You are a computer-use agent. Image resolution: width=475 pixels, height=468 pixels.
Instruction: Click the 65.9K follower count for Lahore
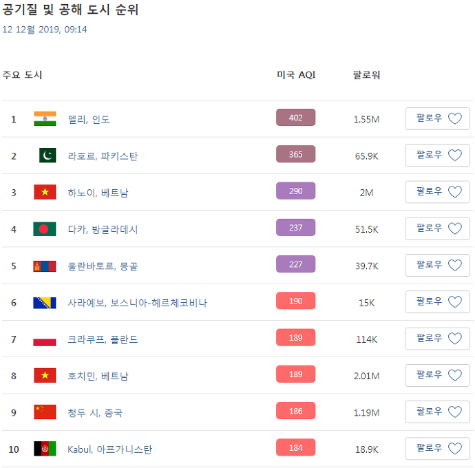pos(366,156)
